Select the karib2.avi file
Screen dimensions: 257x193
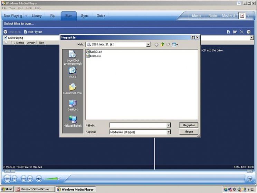tap(94, 52)
